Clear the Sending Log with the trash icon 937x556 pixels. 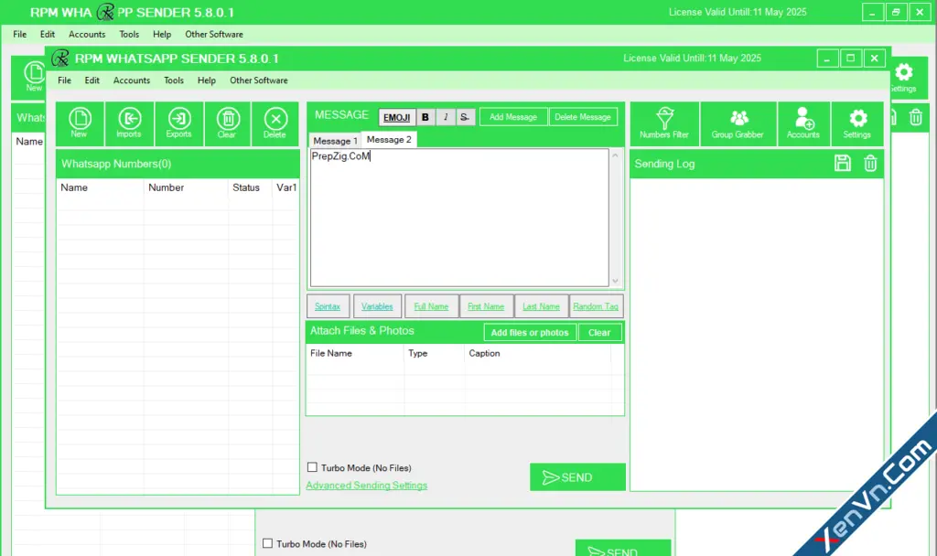[x=871, y=163]
